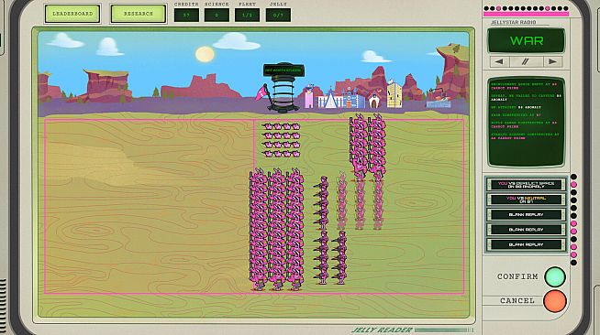
Task: Click the Credits counter display
Action: pyautogui.click(x=186, y=15)
